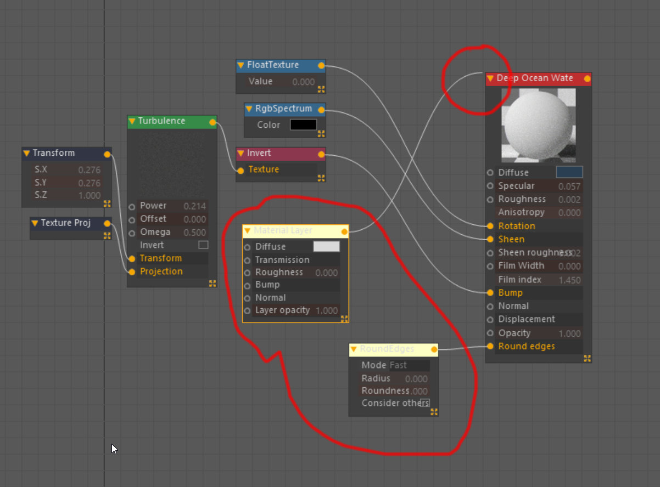
Task: Click the Deep Ocean Water preview sphere thumbnail
Action: pos(539,126)
